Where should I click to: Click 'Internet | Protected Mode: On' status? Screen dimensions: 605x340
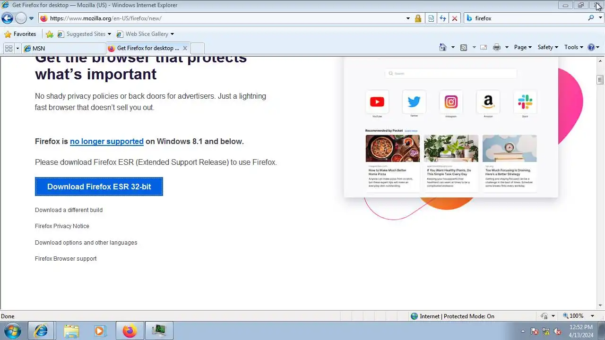point(452,316)
